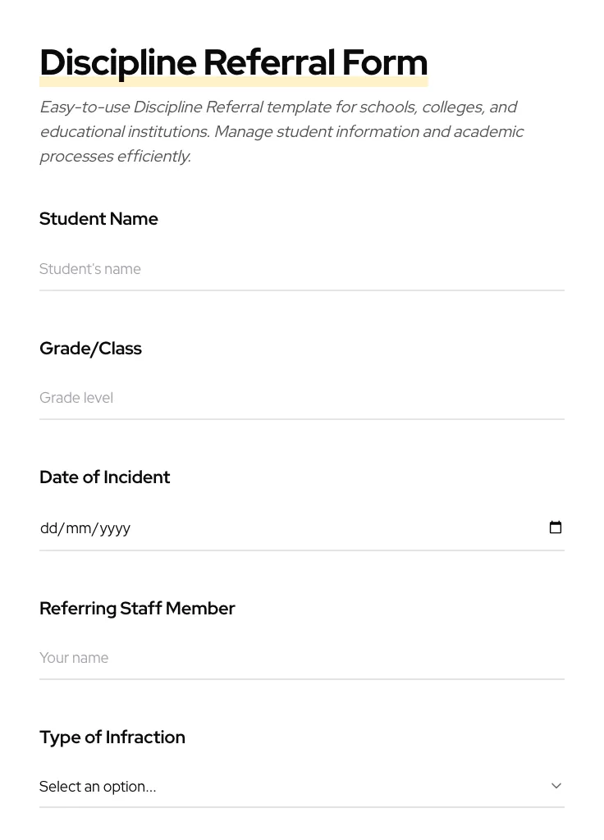Click the italic form description text
604x840 pixels.
(x=281, y=131)
